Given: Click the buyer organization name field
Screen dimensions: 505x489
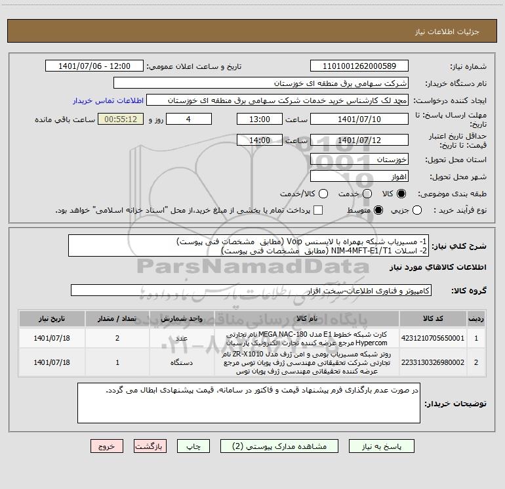Looking at the screenshot, I should [261, 83].
